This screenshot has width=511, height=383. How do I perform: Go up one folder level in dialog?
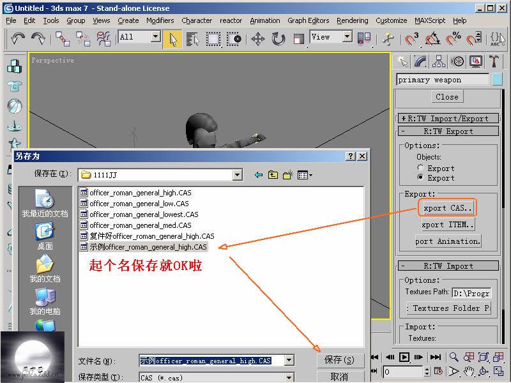pyautogui.click(x=273, y=175)
